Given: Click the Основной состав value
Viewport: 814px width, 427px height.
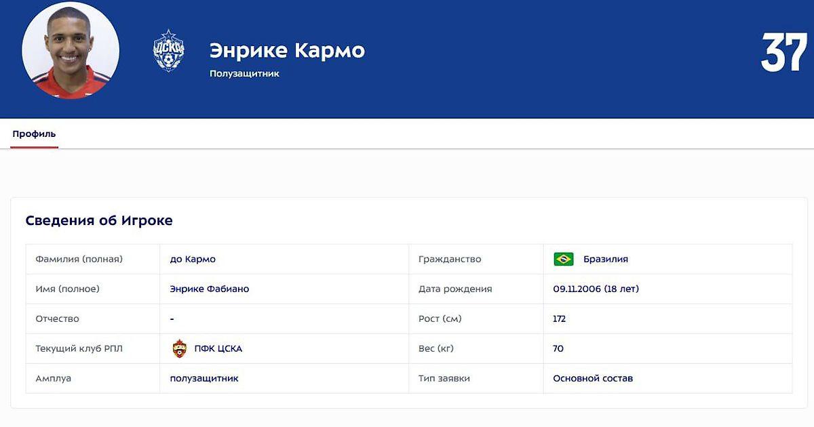Looking at the screenshot, I should (x=592, y=378).
